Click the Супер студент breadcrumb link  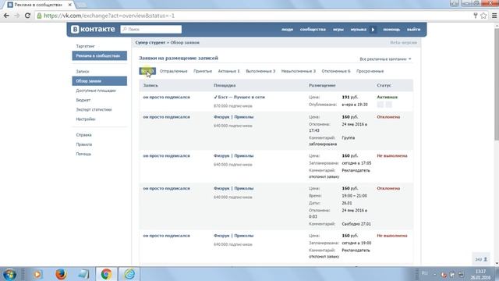click(x=150, y=42)
